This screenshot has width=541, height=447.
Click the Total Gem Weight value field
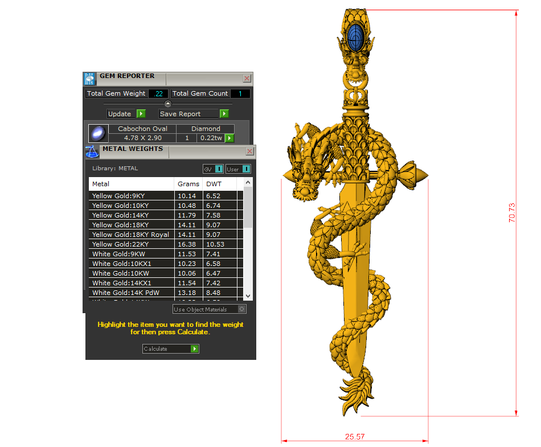click(x=158, y=93)
